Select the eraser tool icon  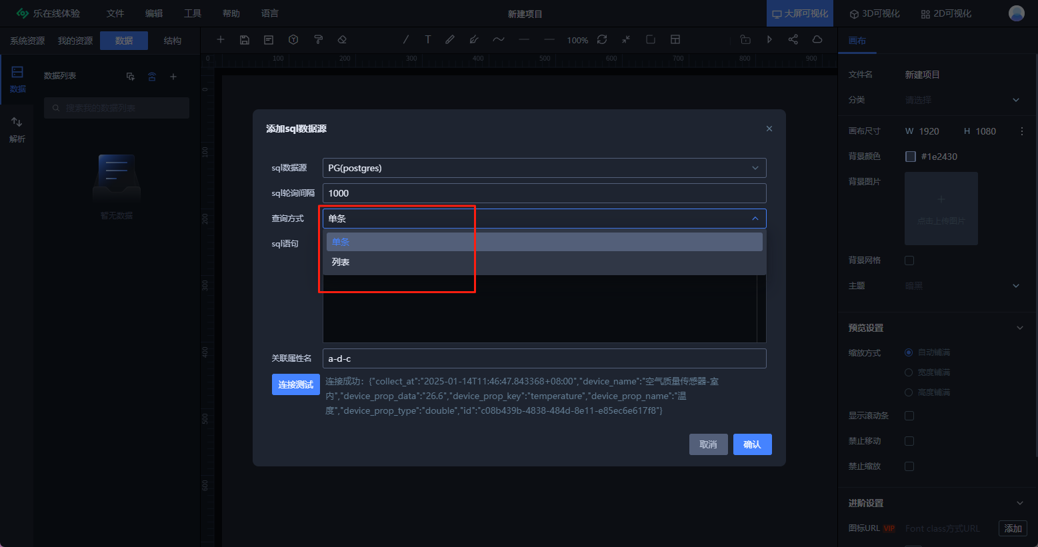pos(342,40)
